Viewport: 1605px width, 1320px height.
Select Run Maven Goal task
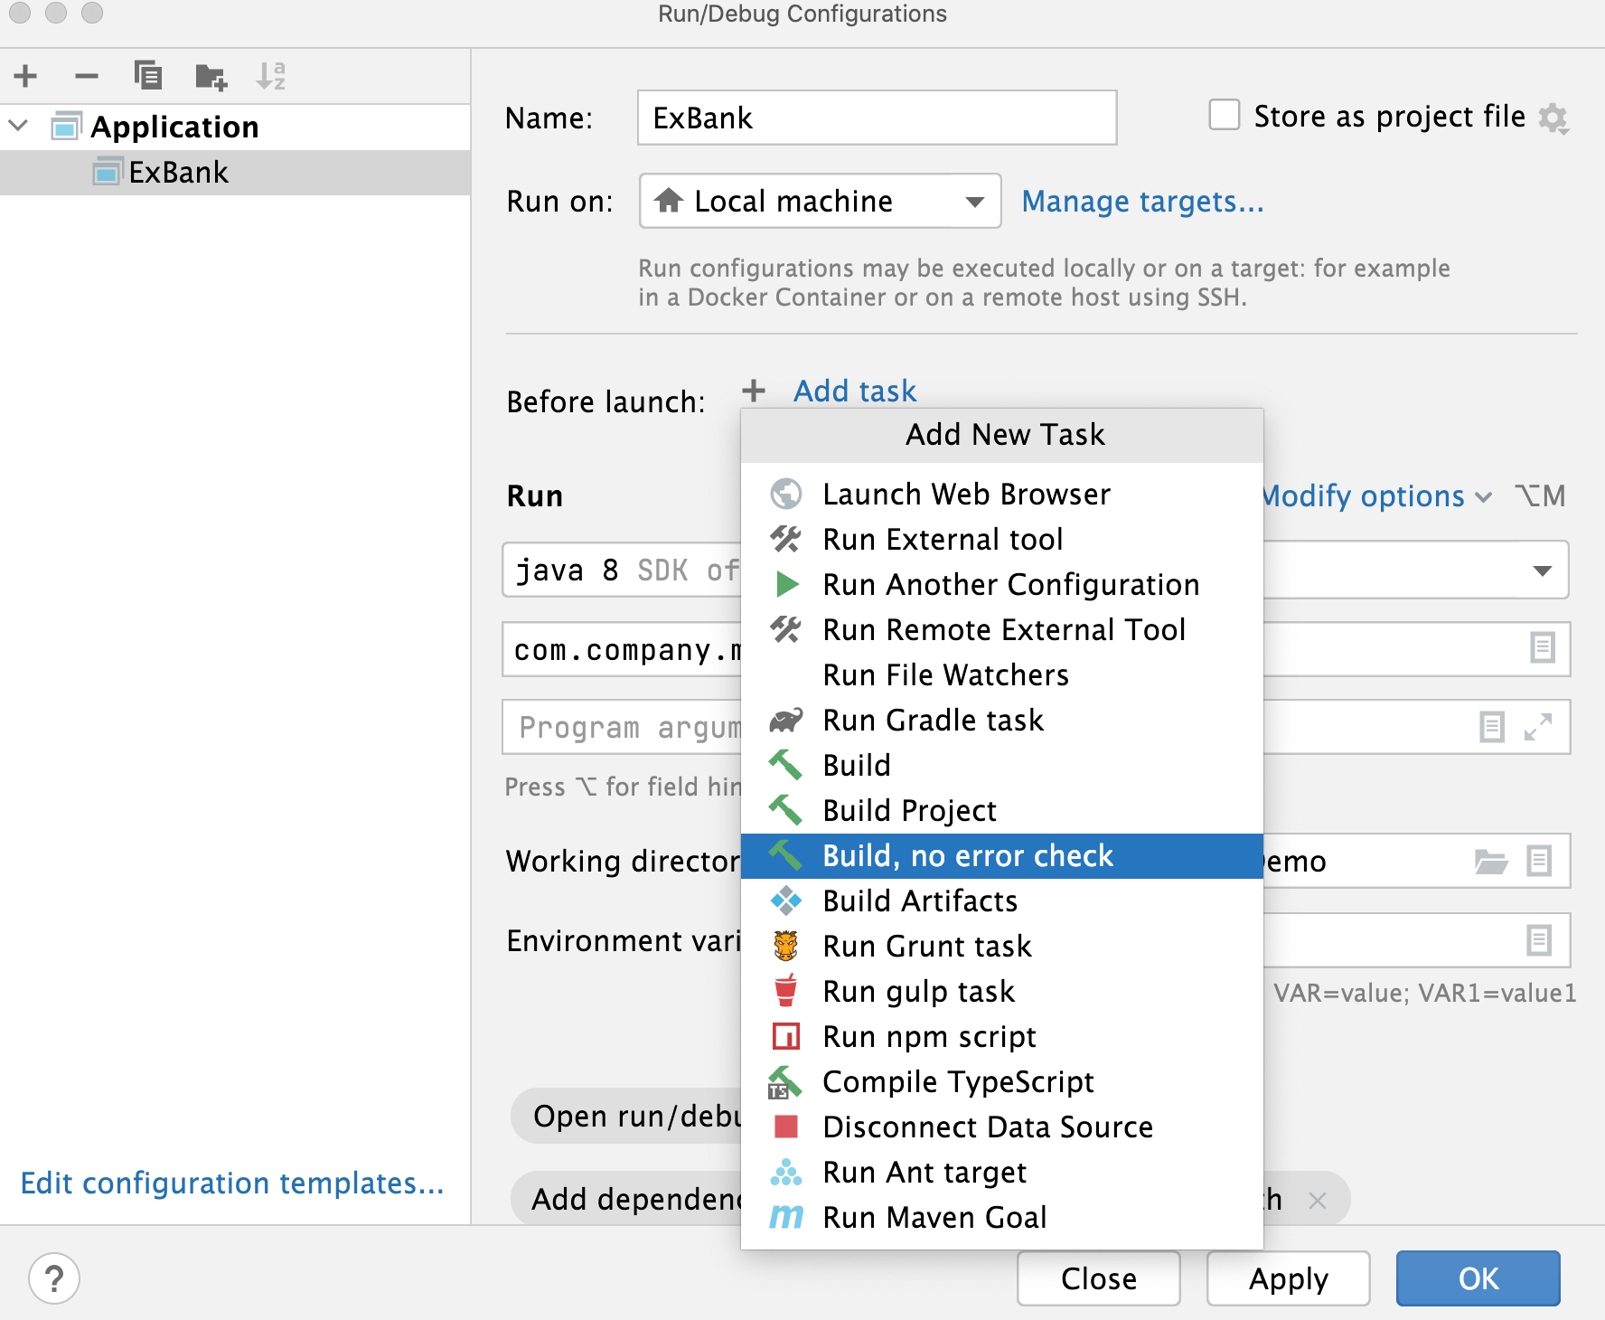[934, 1217]
